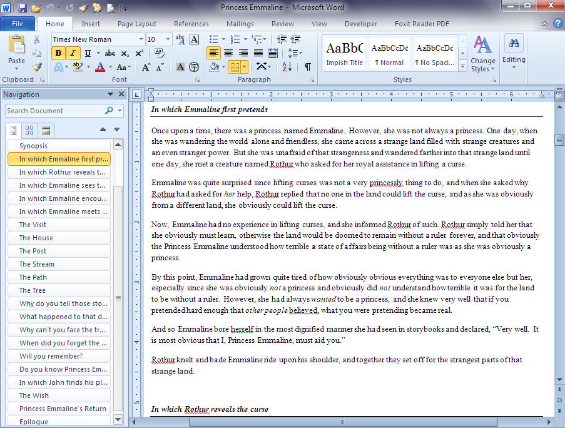Open Change Styles dropdown
The image size is (565, 428).
(483, 54)
